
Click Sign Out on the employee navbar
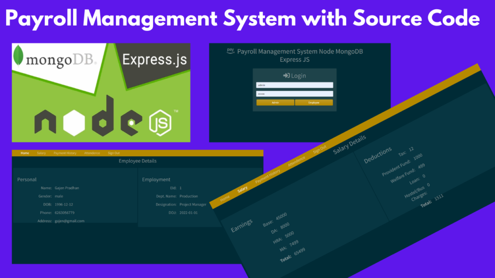(x=113, y=153)
